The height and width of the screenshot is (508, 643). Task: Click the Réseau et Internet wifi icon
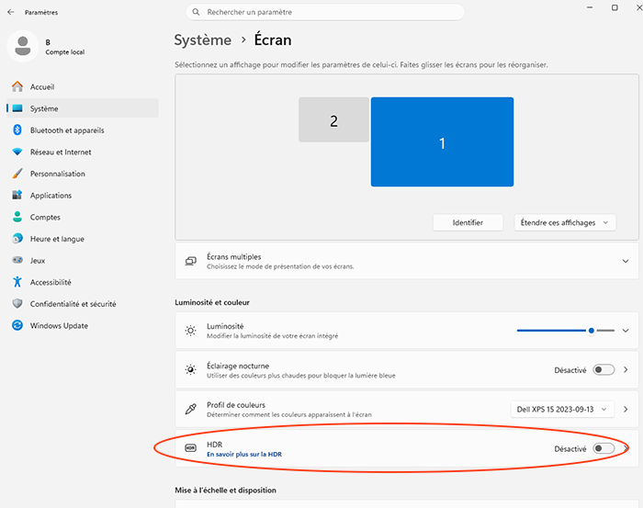pos(17,152)
